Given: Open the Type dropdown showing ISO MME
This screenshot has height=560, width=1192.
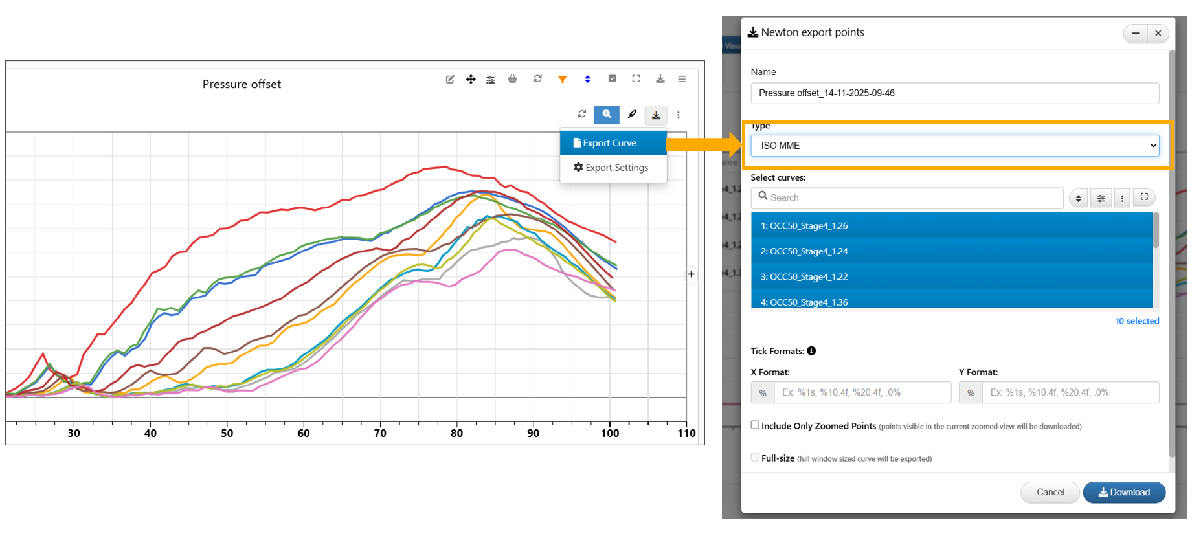Looking at the screenshot, I should pos(954,146).
